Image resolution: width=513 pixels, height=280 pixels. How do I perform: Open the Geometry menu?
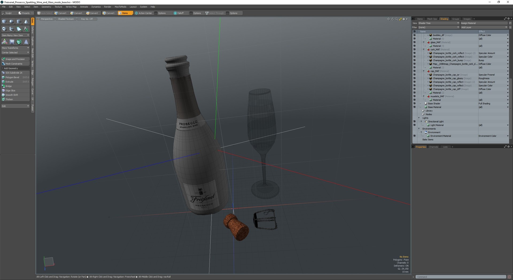pos(46,7)
